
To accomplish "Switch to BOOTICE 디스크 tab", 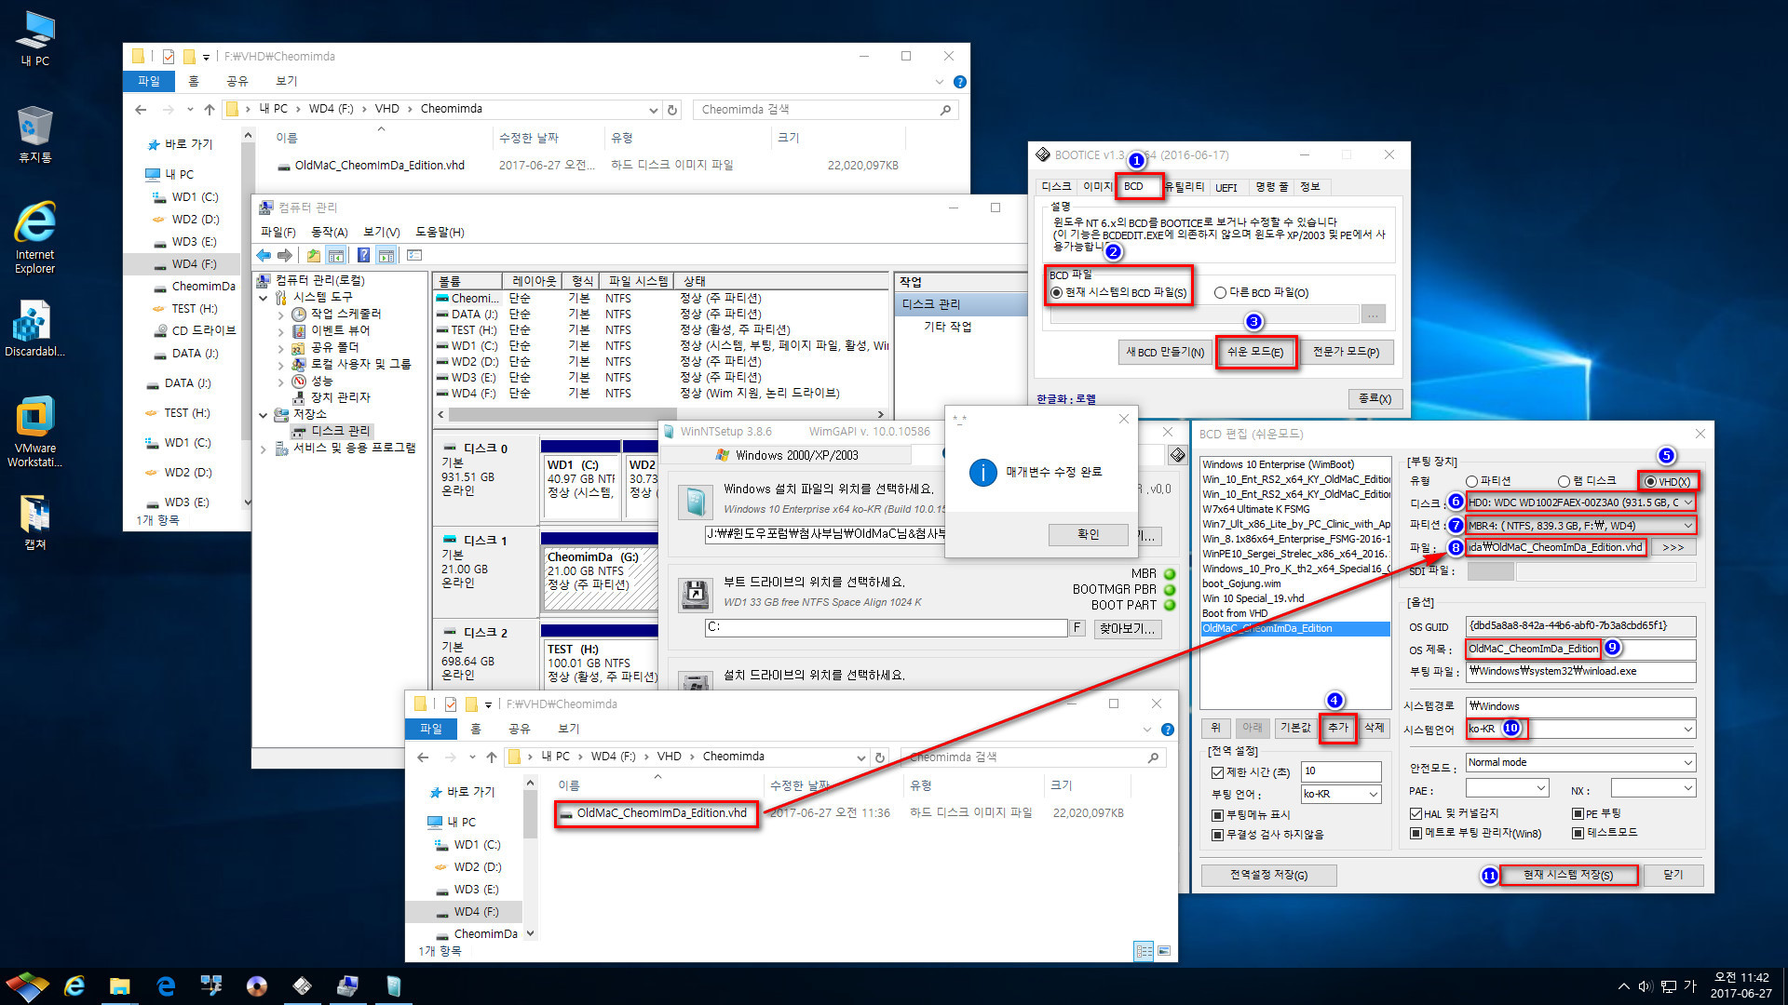I will click(1056, 187).
